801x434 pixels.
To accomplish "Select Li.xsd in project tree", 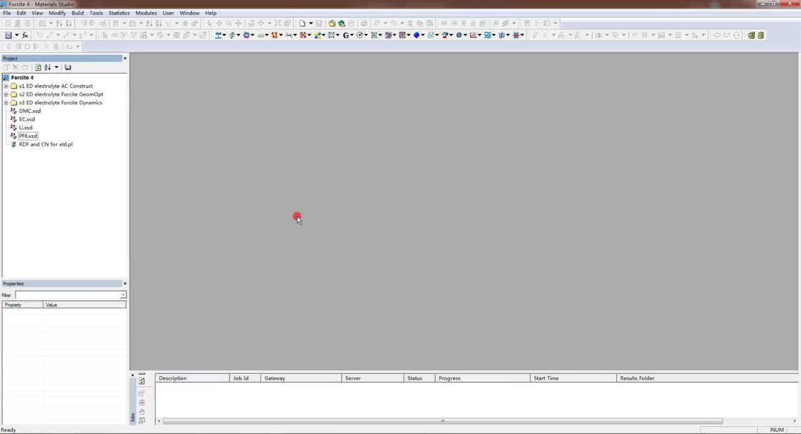I will point(26,128).
